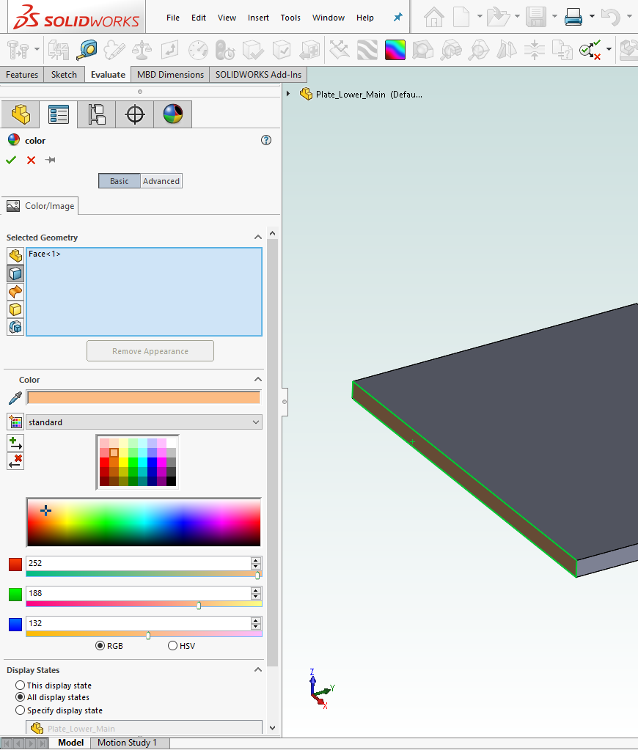The width and height of the screenshot is (638, 750).
Task: Remove selected color from swatch
Action: tap(15, 461)
